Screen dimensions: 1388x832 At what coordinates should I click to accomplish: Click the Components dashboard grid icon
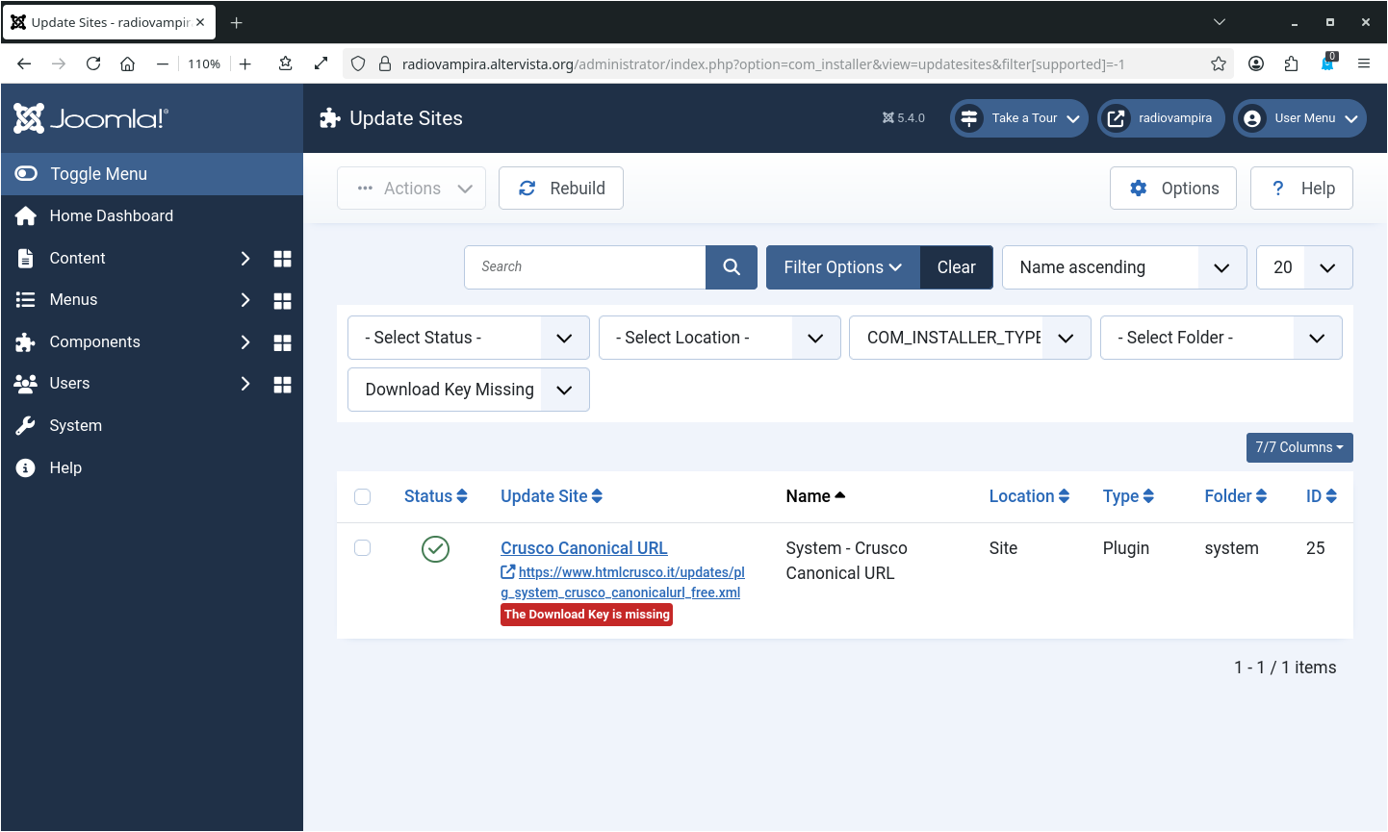tap(282, 342)
